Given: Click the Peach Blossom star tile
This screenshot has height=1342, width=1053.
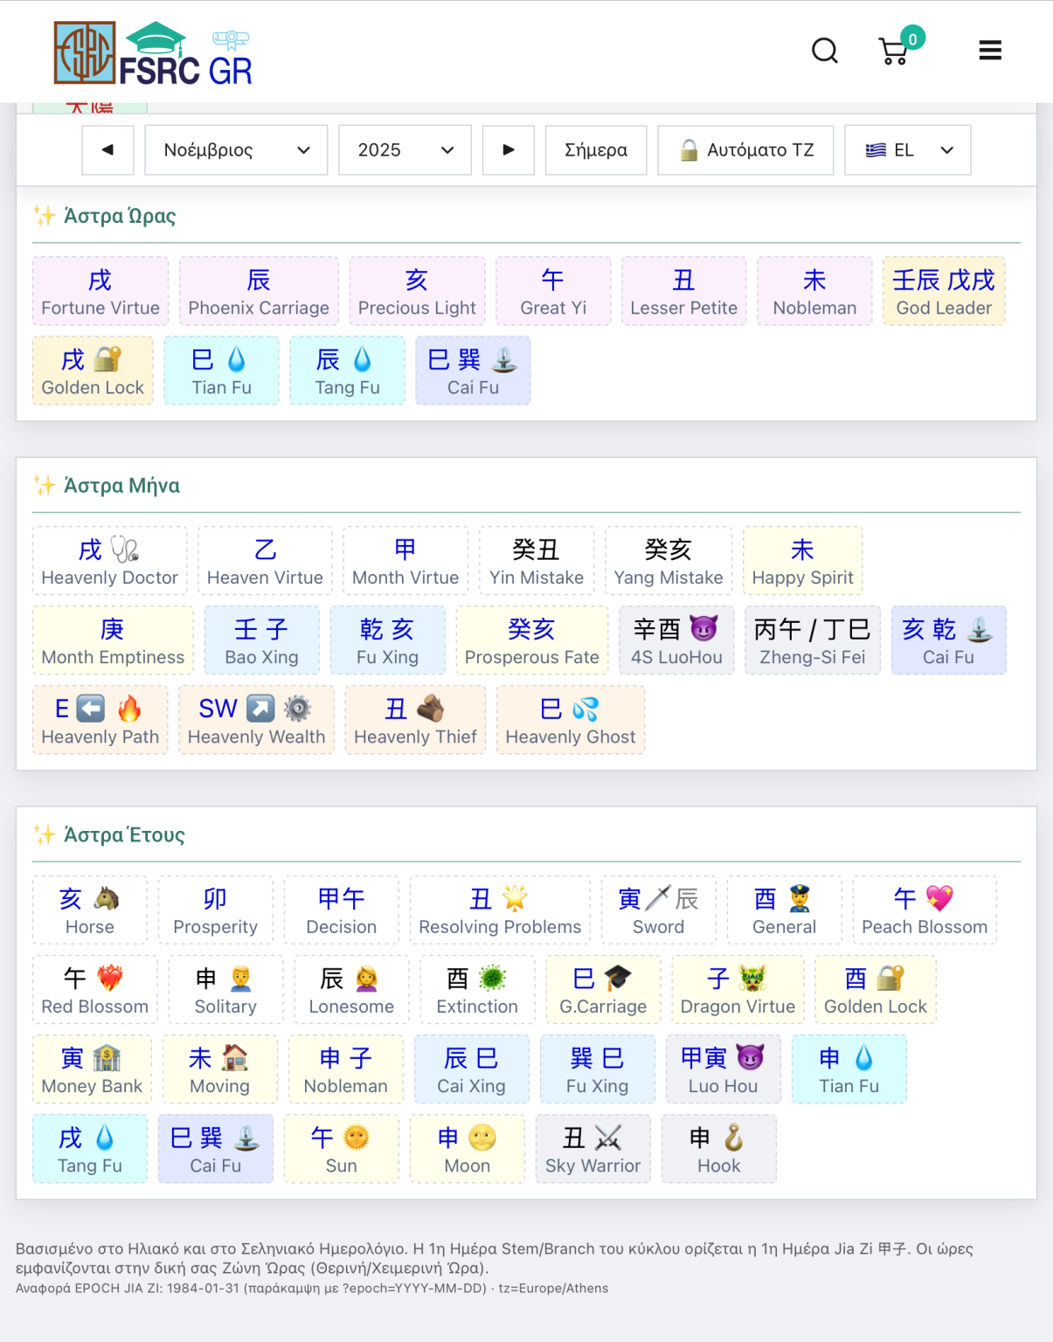Looking at the screenshot, I should click(x=924, y=910).
